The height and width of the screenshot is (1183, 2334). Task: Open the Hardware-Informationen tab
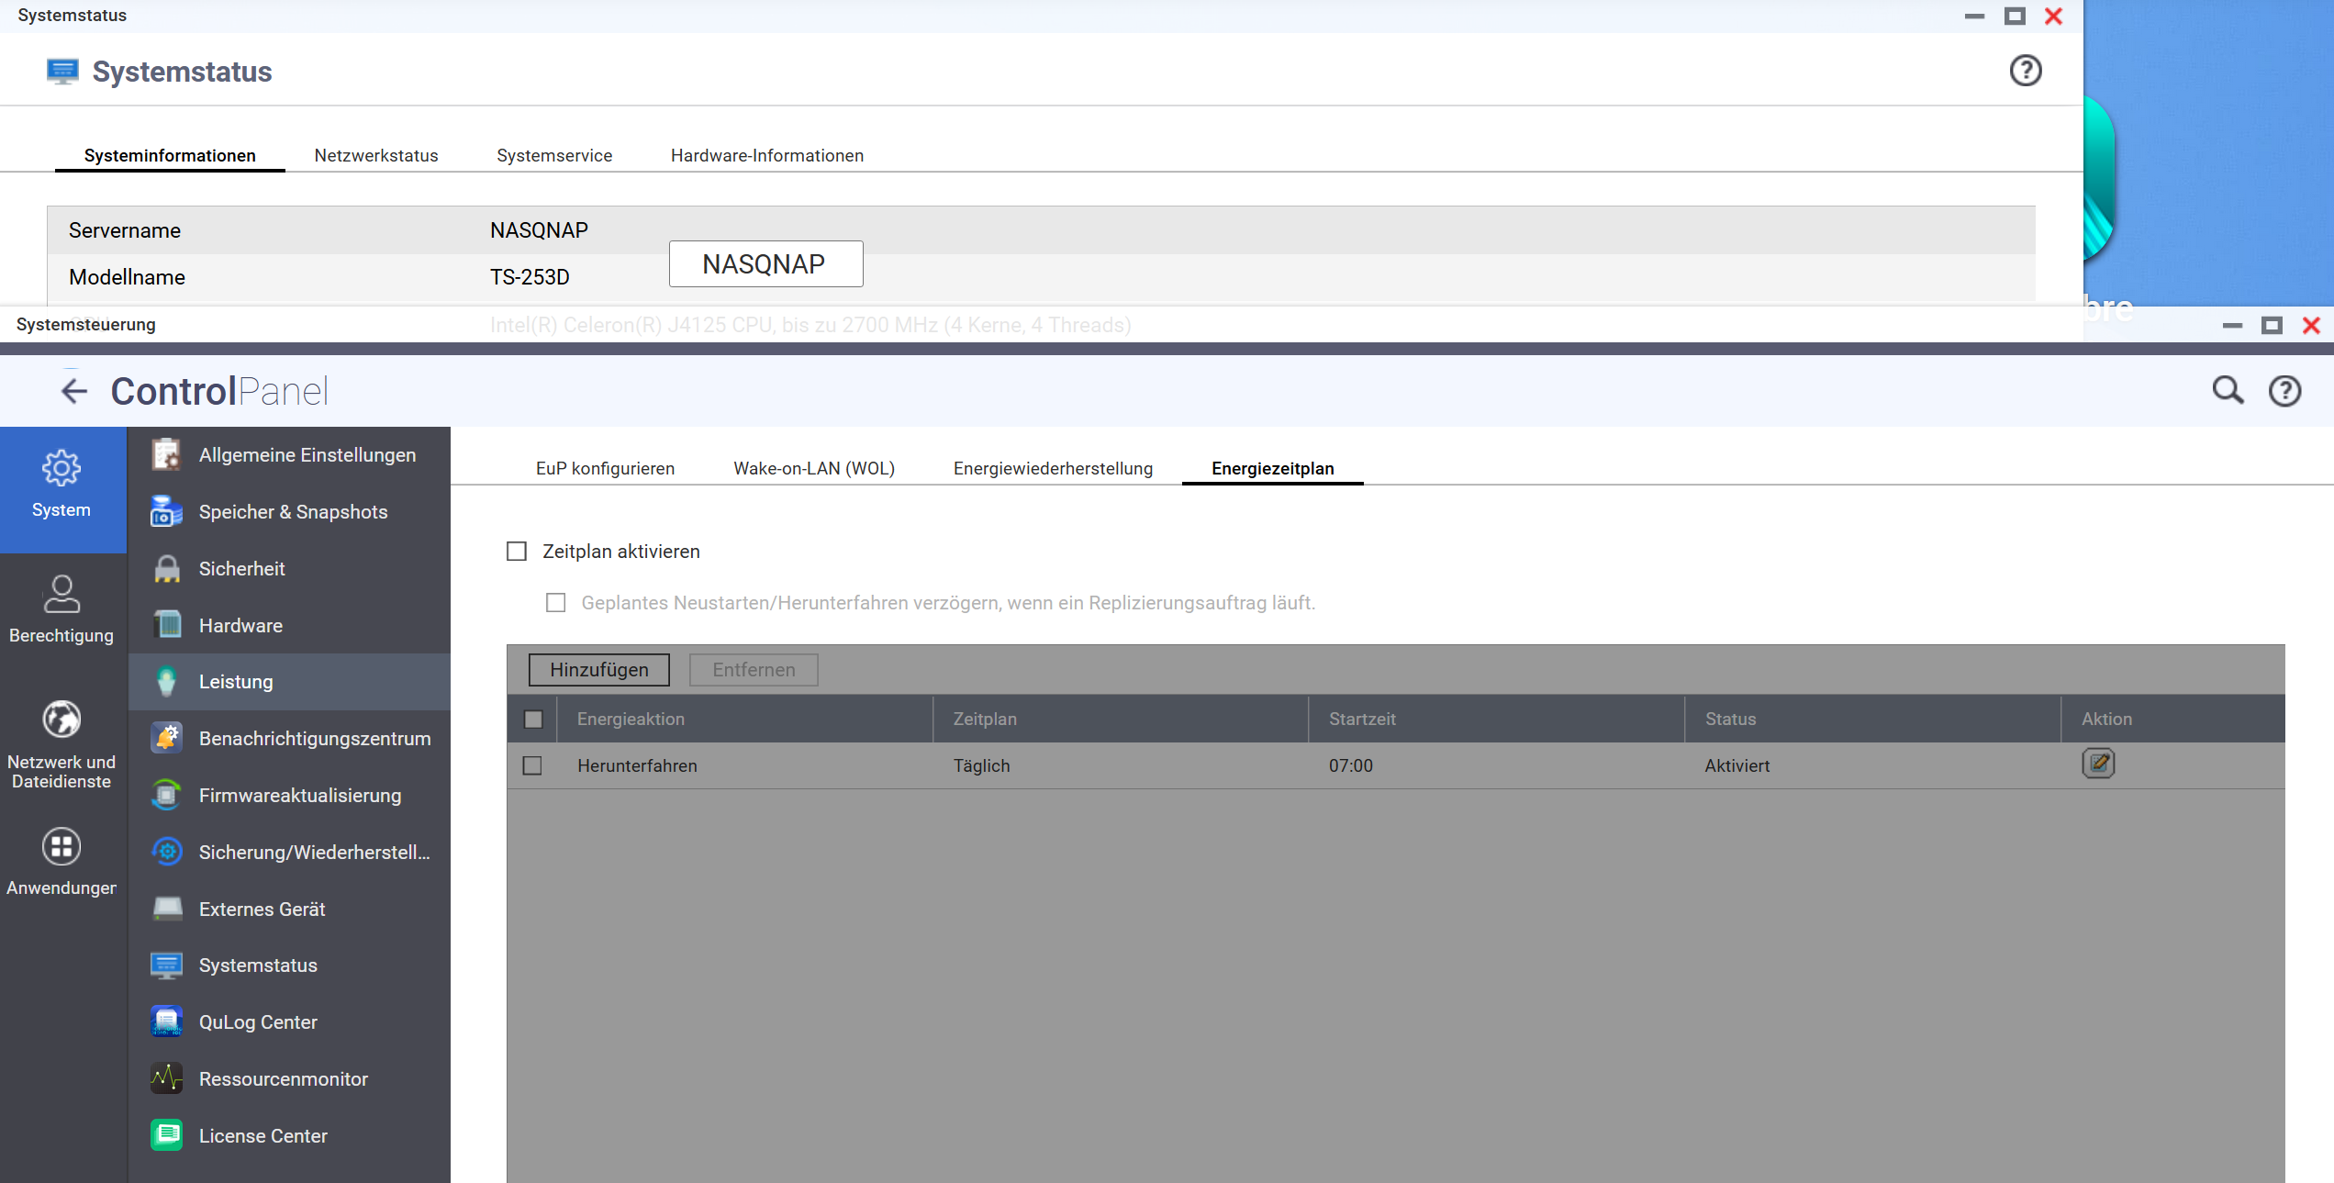click(x=766, y=155)
